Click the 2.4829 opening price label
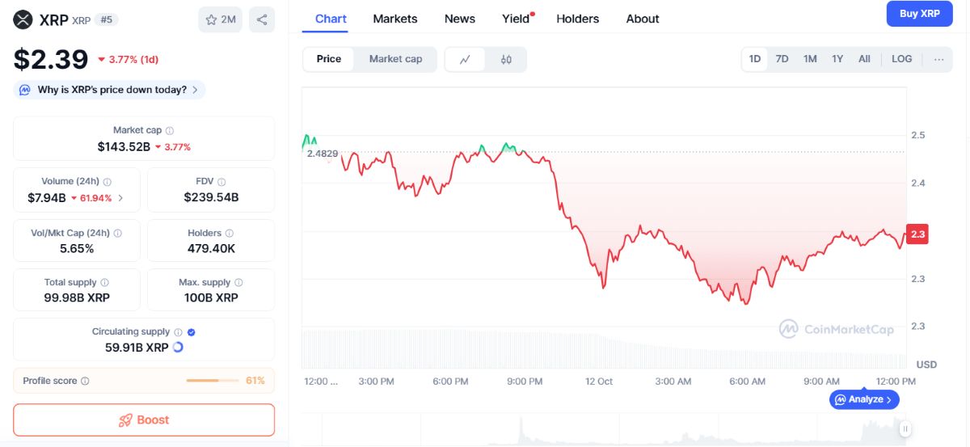Viewport: 970px width, 447px height. 323,153
